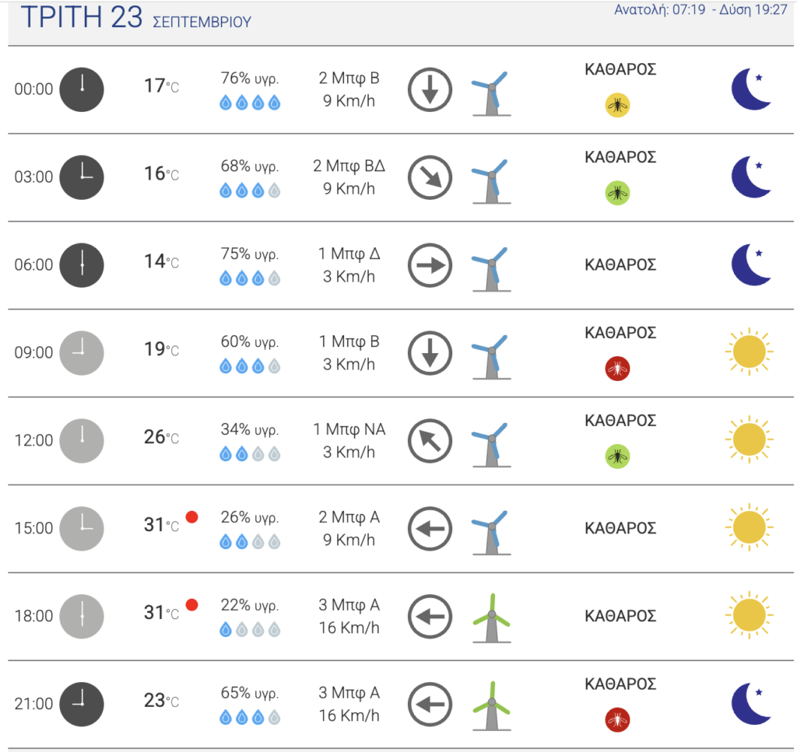Click the sun icon at 12:00
The width and height of the screenshot is (797, 752).
coord(750,439)
